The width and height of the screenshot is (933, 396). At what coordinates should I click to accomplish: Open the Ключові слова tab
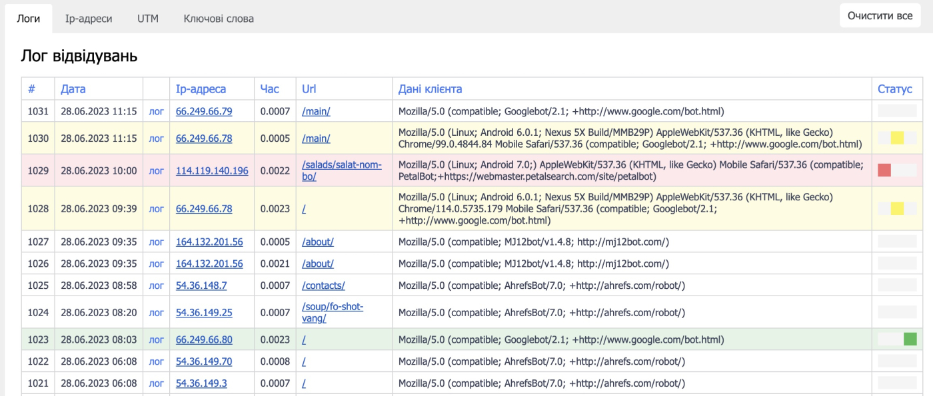[x=219, y=19]
